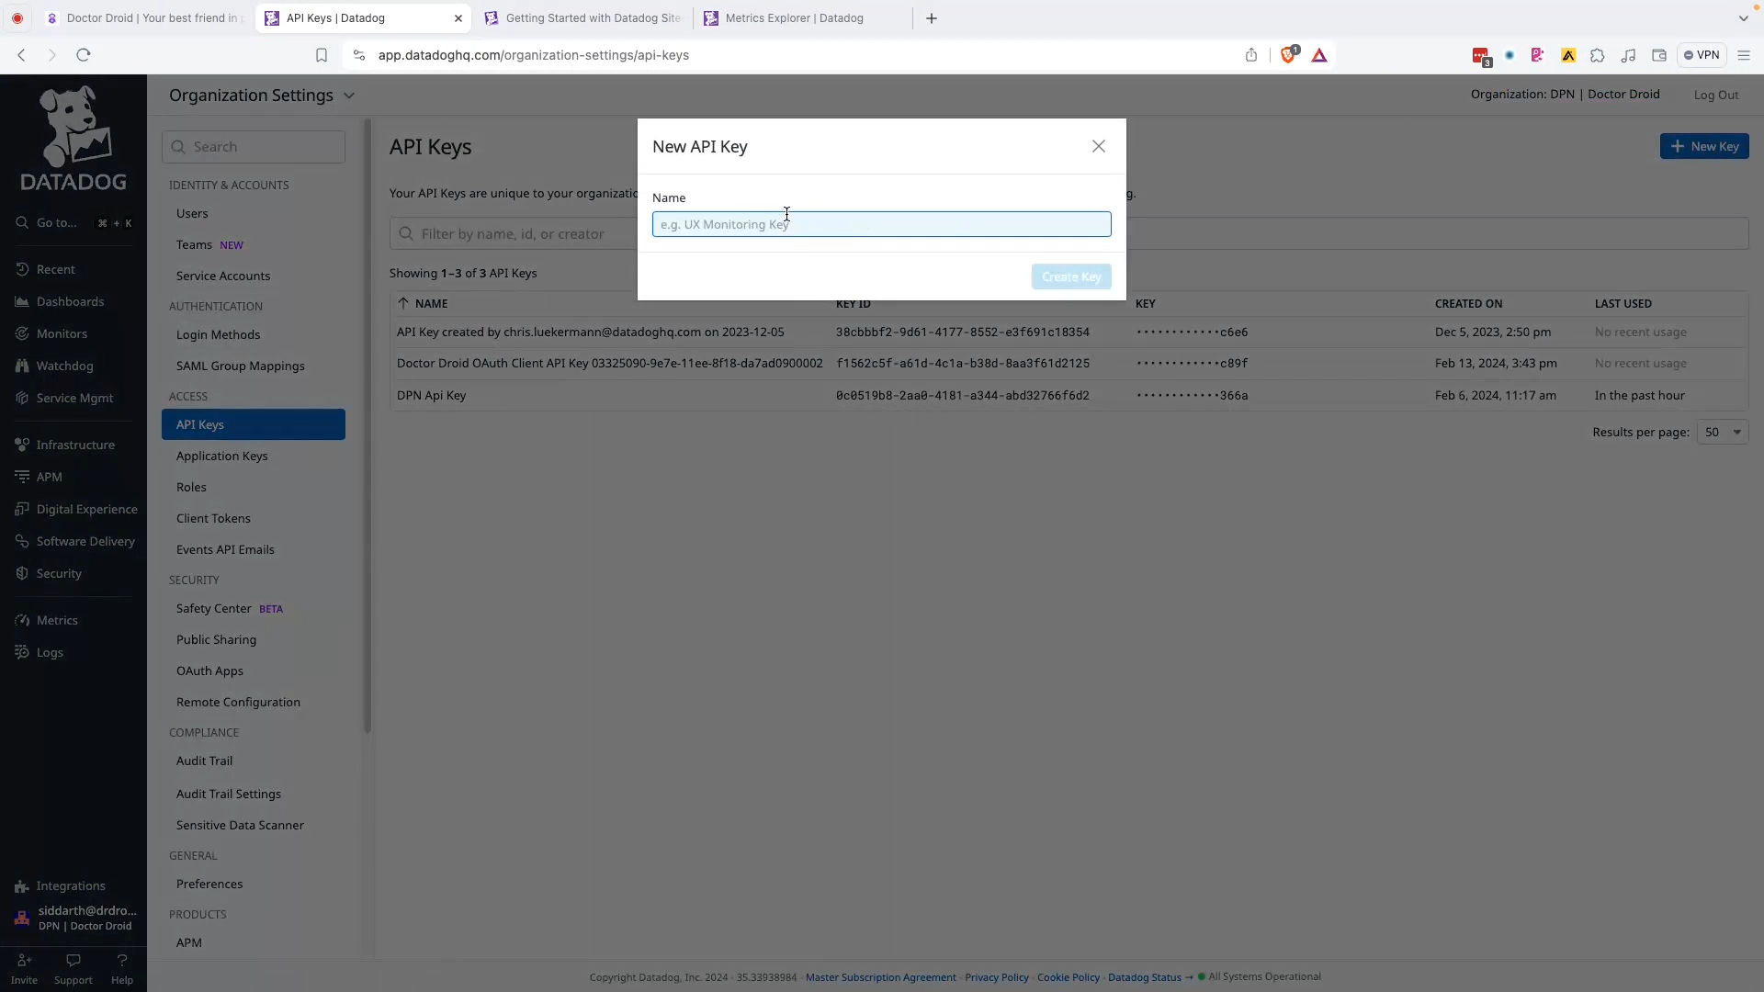
Task: Select Teams in settings menu
Action: pos(194,244)
